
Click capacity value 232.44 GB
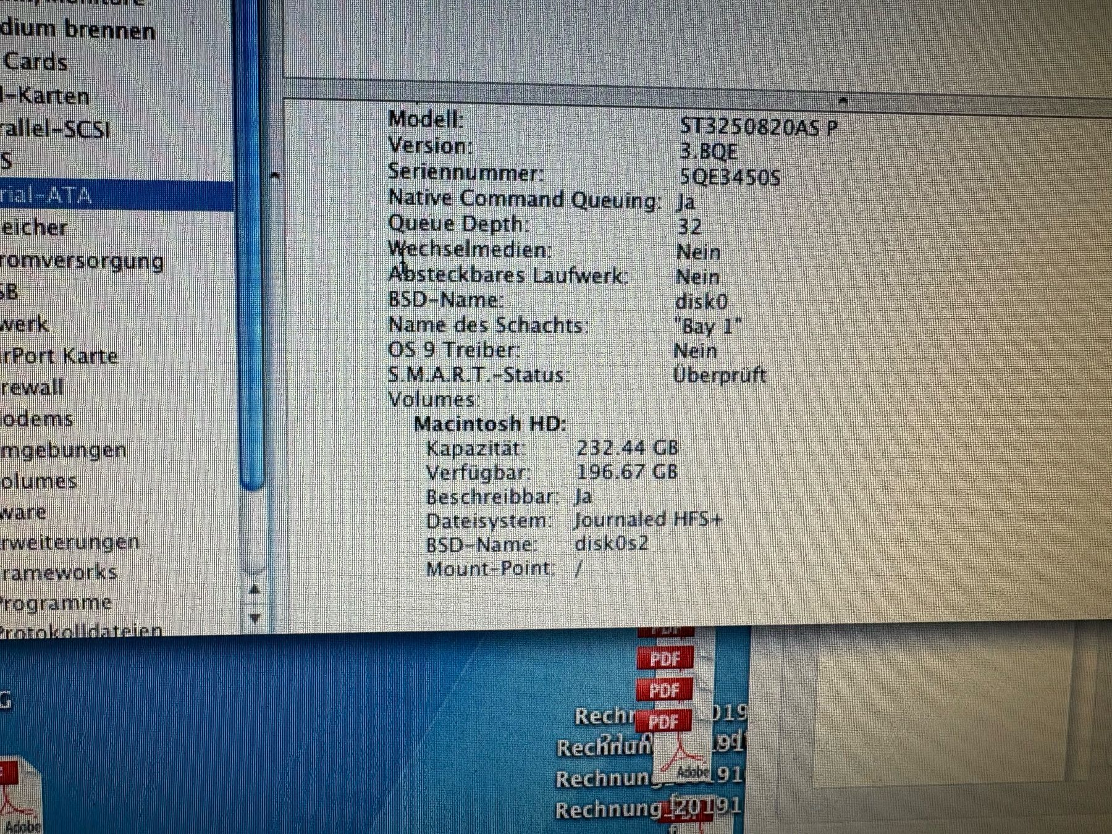pyautogui.click(x=627, y=448)
